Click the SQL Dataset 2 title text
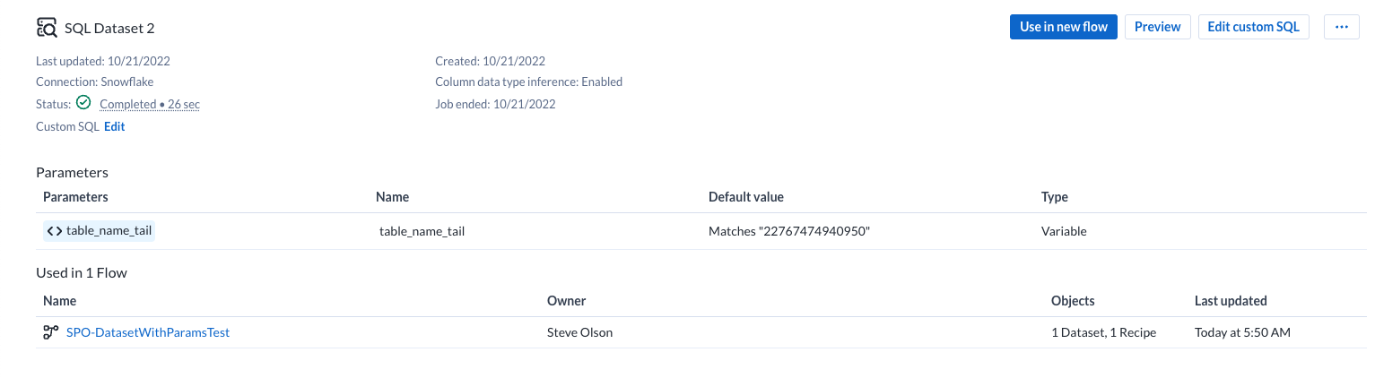The height and width of the screenshot is (378, 1375). click(109, 28)
